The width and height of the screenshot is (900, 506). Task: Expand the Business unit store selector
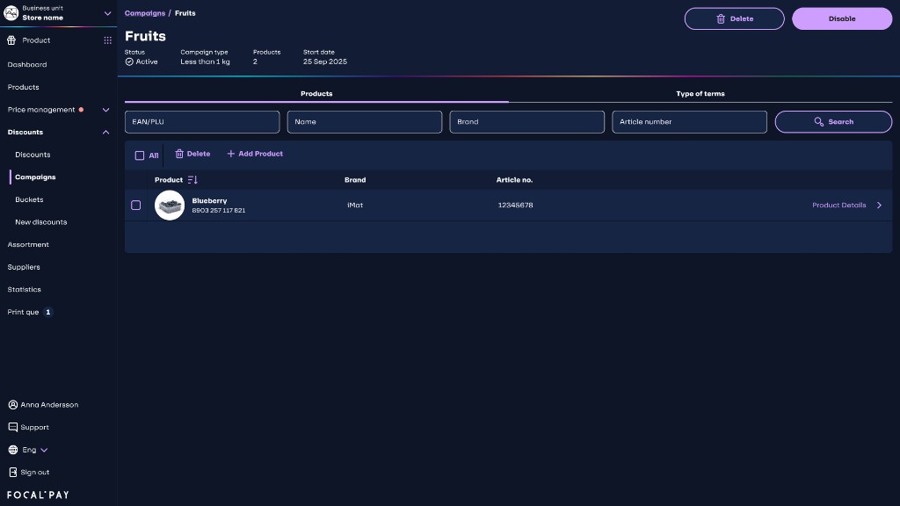click(x=107, y=13)
